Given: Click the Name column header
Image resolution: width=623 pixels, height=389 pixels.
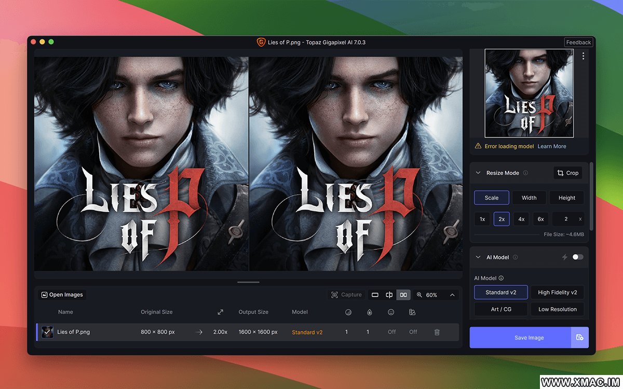Looking at the screenshot, I should coord(65,312).
